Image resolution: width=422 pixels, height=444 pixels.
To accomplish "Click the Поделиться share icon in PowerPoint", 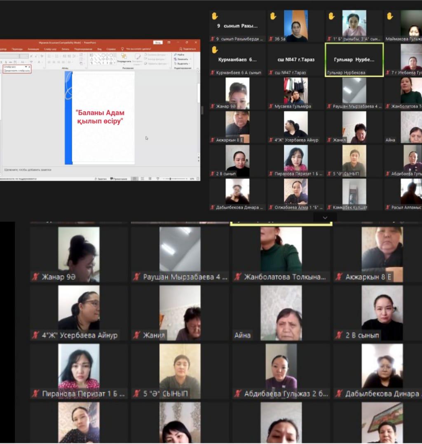I will (181, 49).
